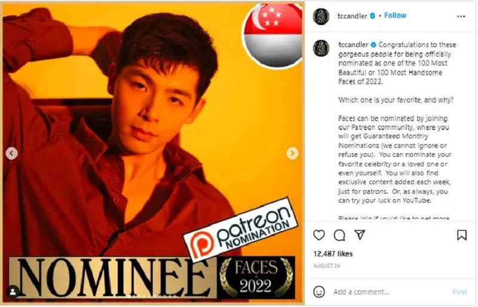
Task: Open comments via the speech bubble icon
Action: coord(339,235)
